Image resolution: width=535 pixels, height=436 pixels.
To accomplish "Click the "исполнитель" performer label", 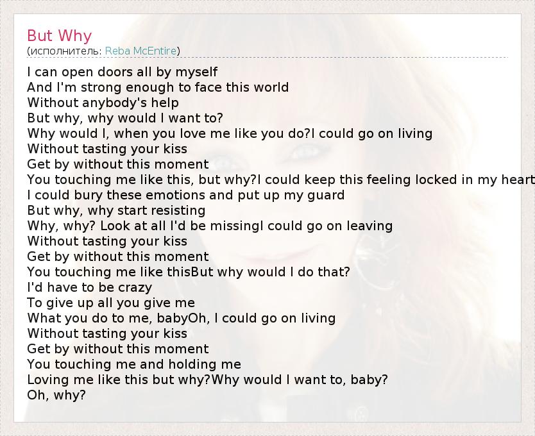I will (64, 51).
